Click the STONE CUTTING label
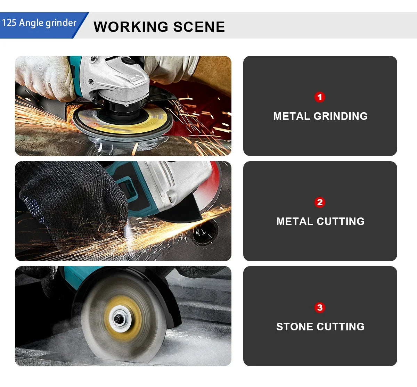This screenshot has width=417, height=387. [320, 327]
